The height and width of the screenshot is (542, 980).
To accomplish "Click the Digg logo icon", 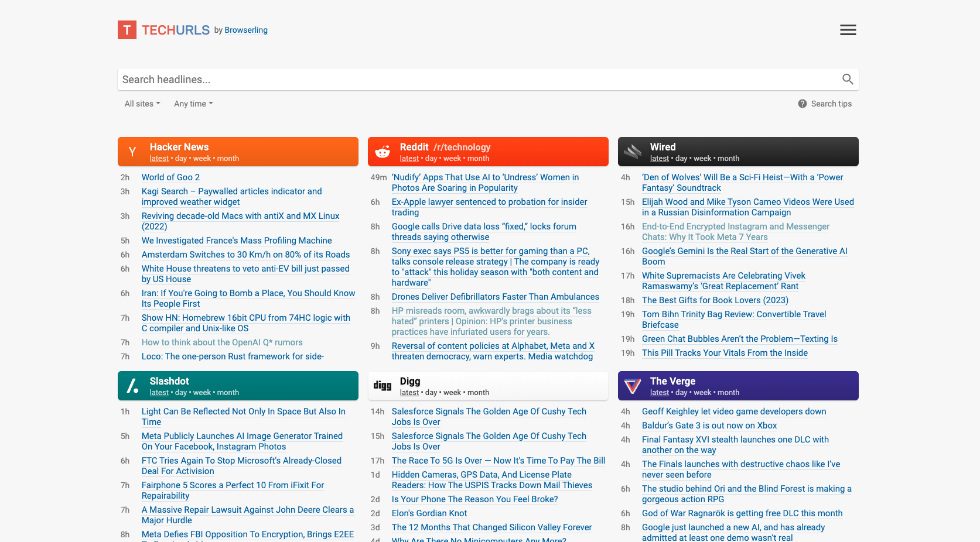I will pyautogui.click(x=383, y=386).
